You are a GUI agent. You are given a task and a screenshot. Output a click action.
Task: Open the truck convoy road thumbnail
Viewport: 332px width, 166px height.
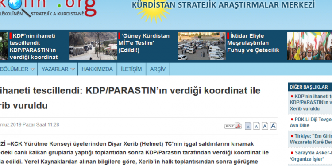pyautogui.click(x=93, y=46)
